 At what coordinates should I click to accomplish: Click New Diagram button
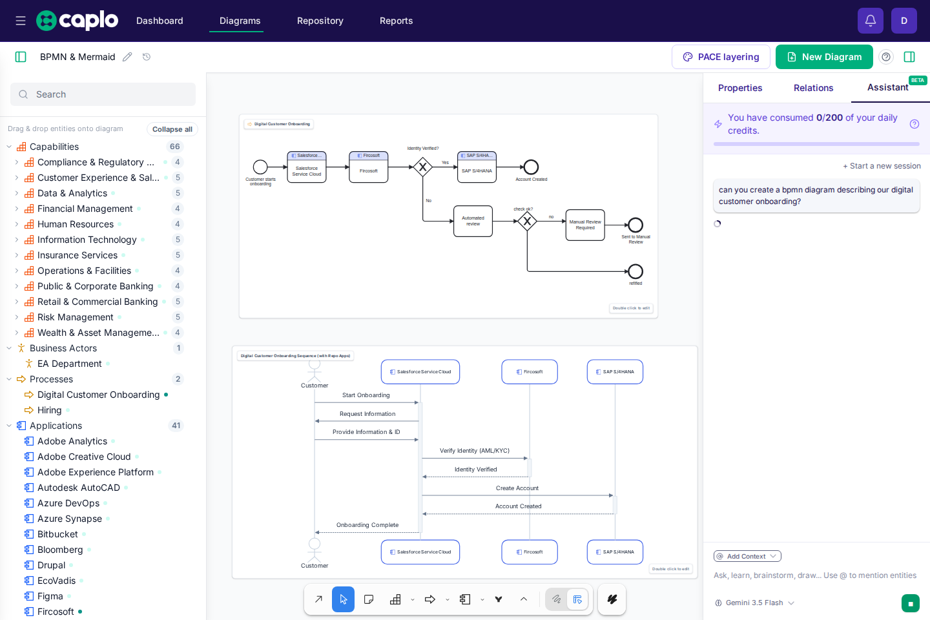(824, 57)
